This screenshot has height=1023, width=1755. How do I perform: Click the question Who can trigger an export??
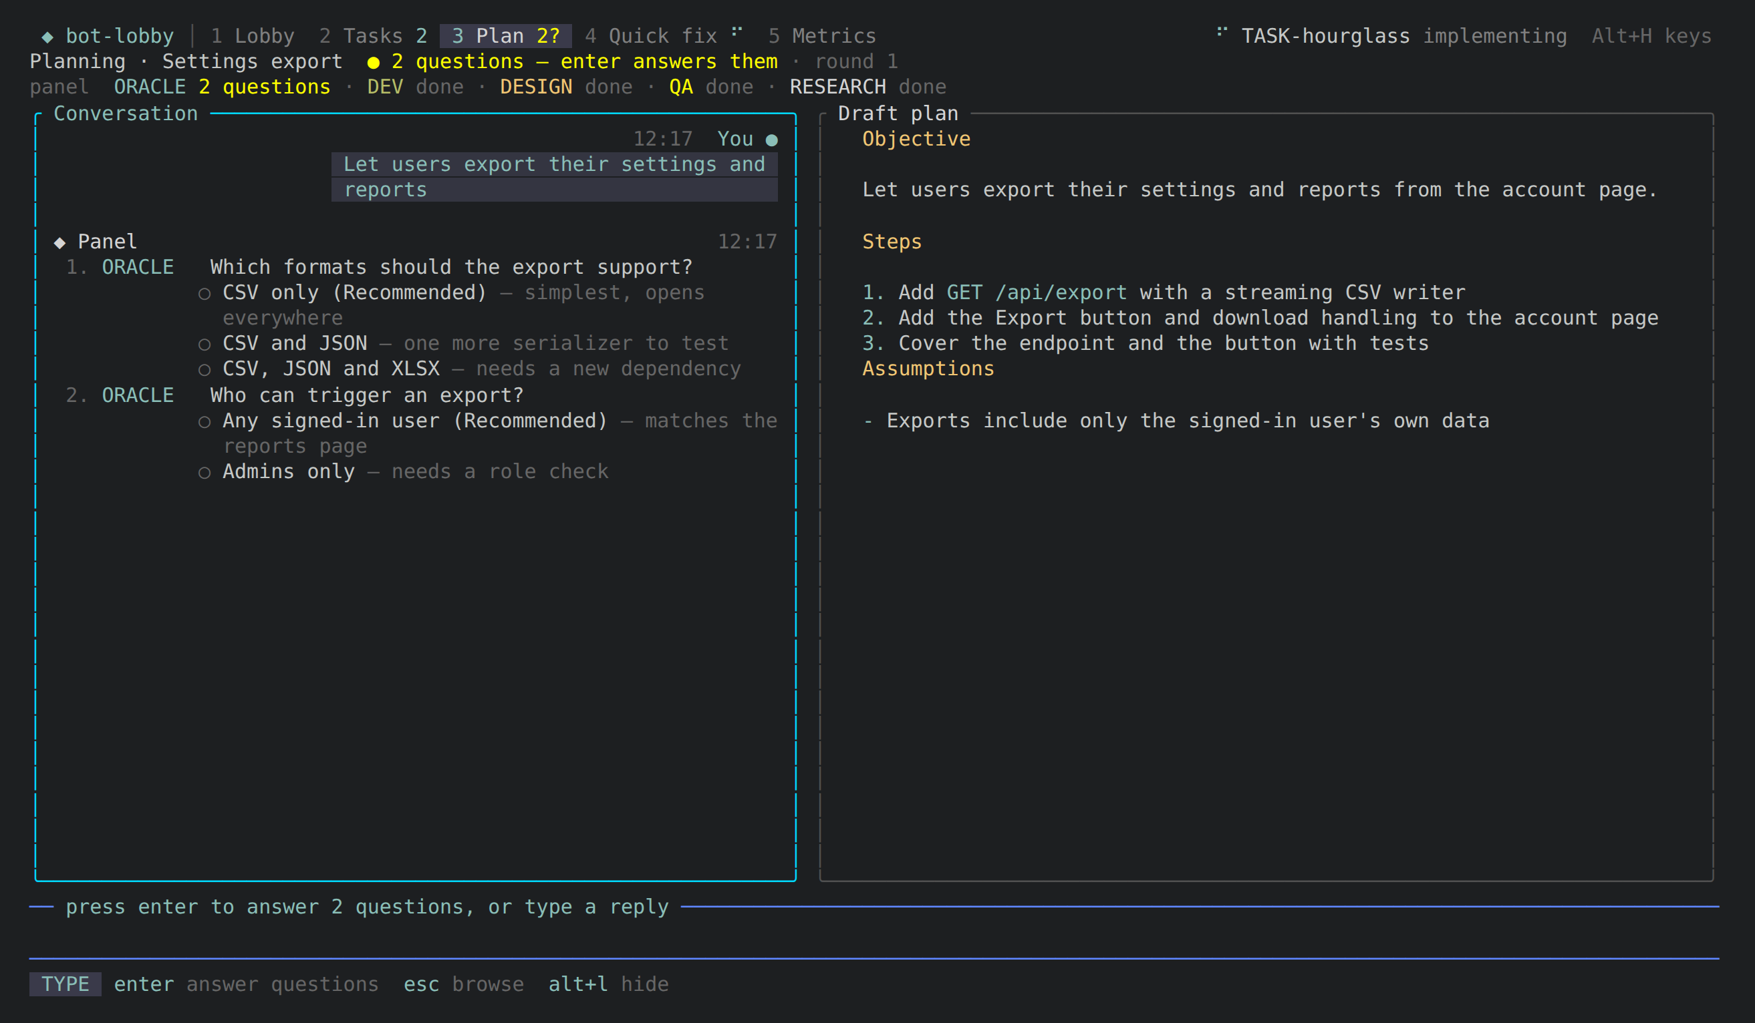(367, 395)
